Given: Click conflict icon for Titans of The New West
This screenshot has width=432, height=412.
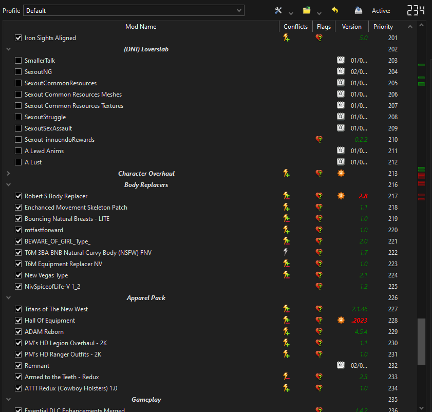Looking at the screenshot, I should pyautogui.click(x=286, y=309).
